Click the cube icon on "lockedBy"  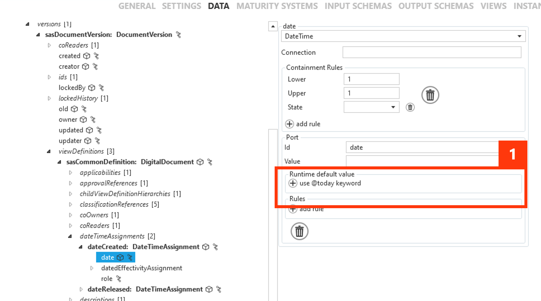pyautogui.click(x=92, y=88)
